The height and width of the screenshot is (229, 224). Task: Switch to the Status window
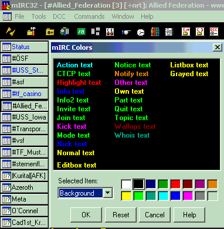click(x=25, y=47)
